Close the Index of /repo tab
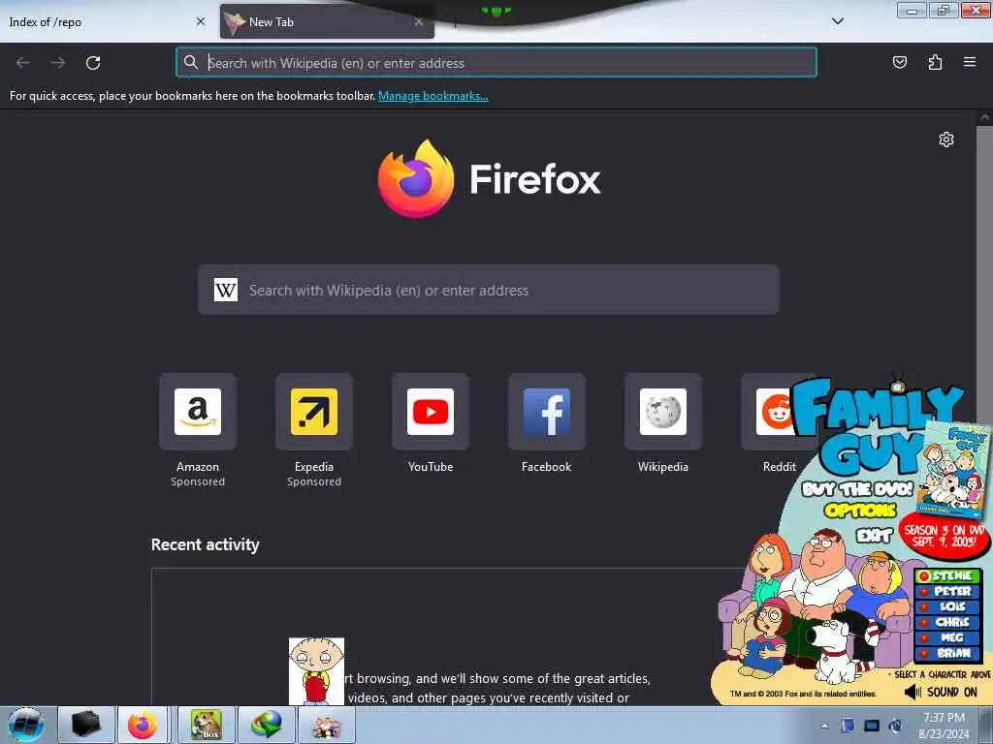The image size is (993, 744). coord(201,21)
